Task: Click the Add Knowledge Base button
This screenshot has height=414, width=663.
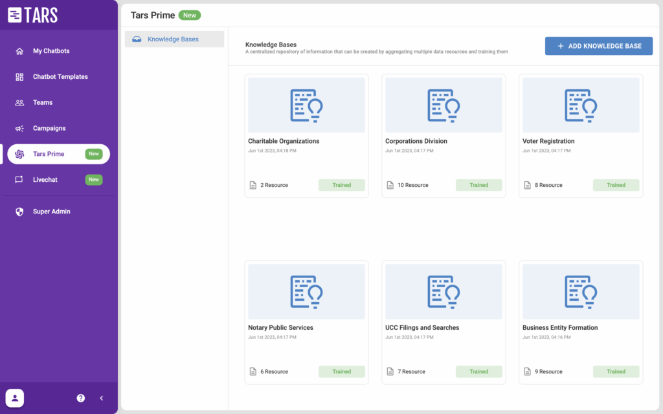Action: pos(598,46)
